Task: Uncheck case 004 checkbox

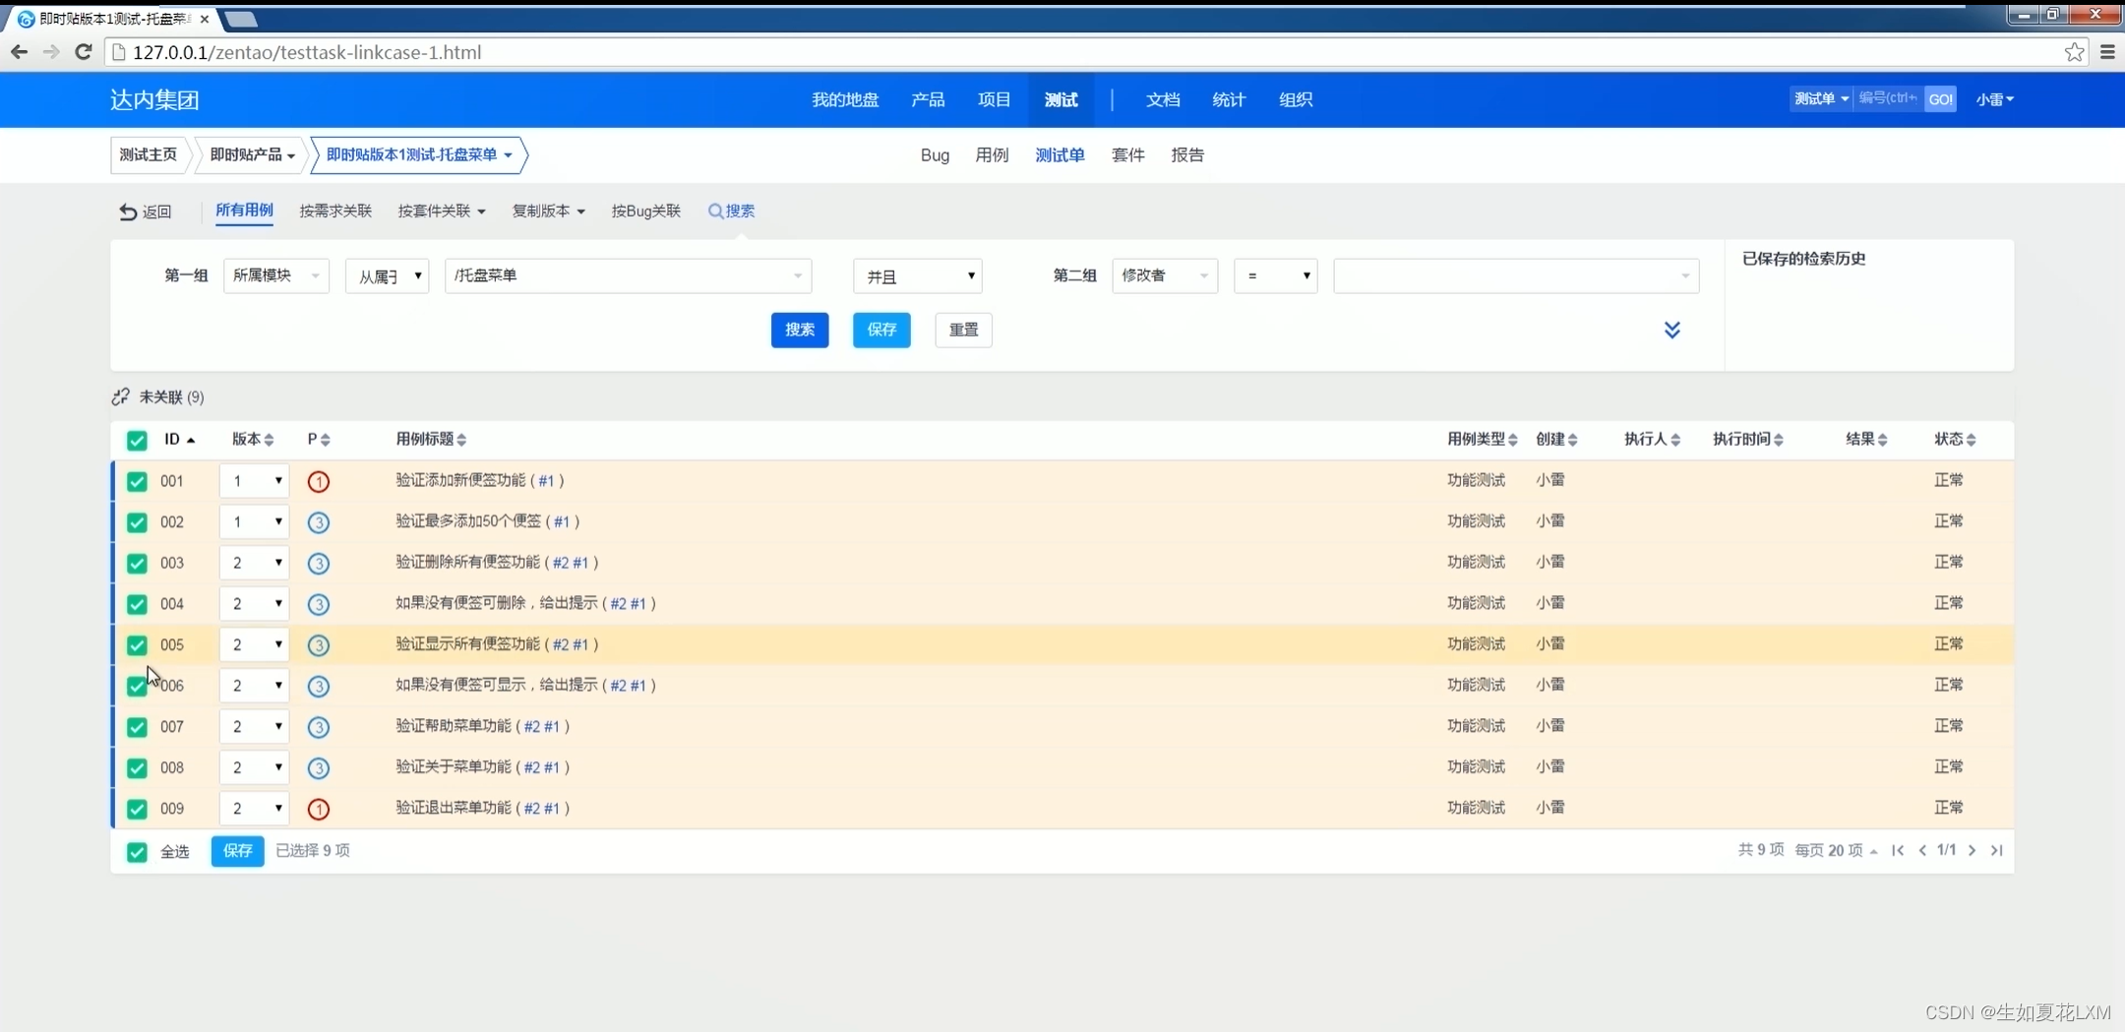Action: 137,604
